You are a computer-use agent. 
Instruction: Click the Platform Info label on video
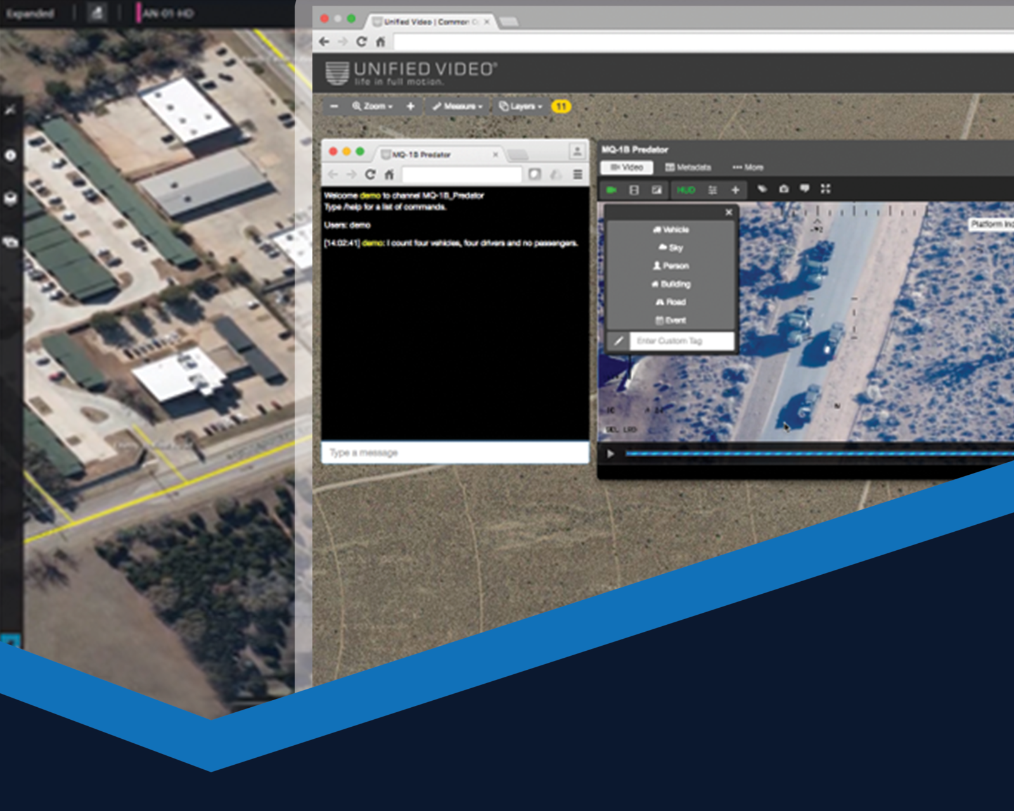point(992,224)
